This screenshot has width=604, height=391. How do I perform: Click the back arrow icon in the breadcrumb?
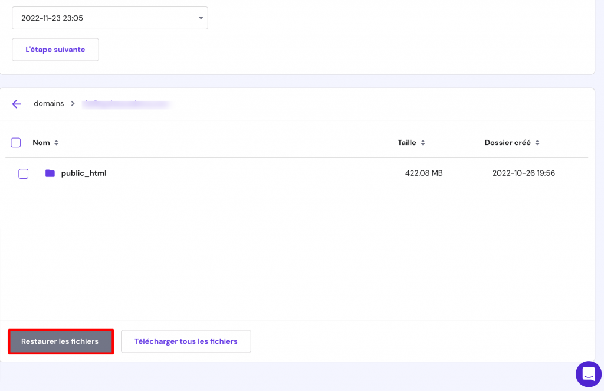(x=16, y=104)
